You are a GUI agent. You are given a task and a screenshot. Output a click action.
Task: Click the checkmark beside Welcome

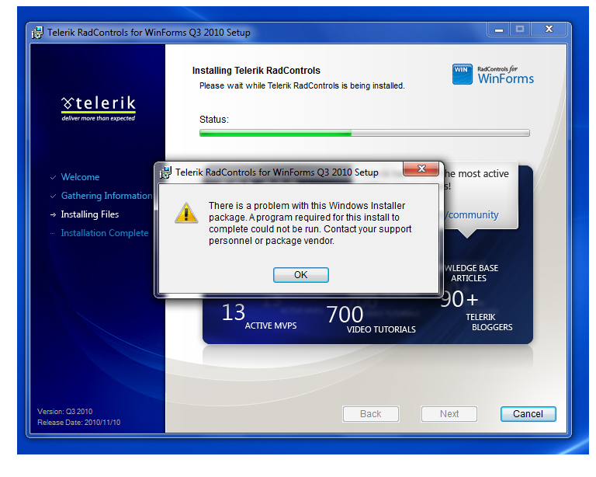pos(53,177)
